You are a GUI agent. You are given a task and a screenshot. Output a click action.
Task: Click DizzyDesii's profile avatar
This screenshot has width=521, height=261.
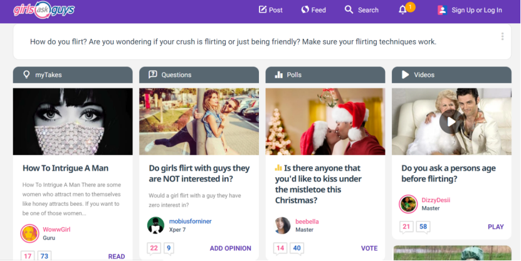[408, 204]
